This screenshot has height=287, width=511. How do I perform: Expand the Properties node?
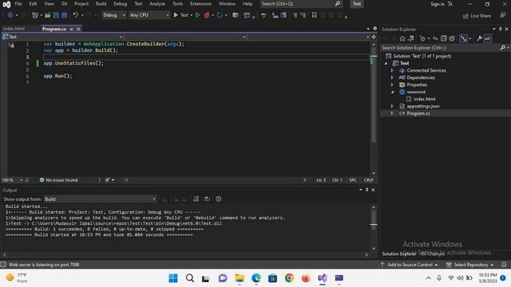click(x=392, y=85)
